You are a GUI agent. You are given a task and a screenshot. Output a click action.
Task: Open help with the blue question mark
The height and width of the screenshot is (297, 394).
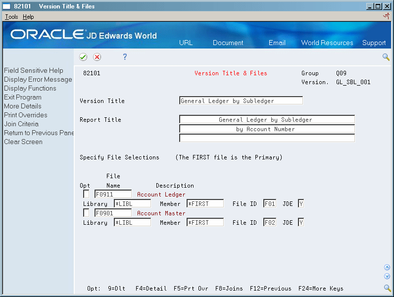125,57
